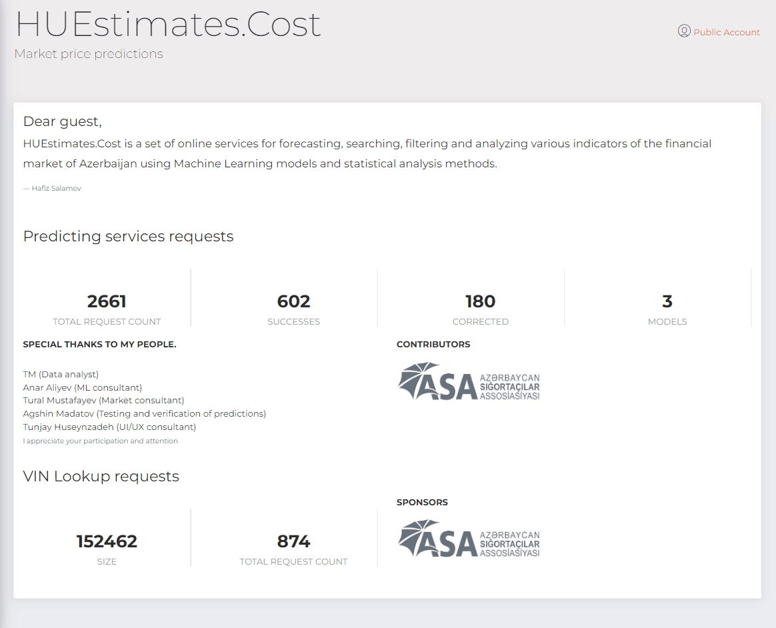Select the 'Market price predictions' subtitle
Image resolution: width=776 pixels, height=628 pixels.
[x=89, y=53]
